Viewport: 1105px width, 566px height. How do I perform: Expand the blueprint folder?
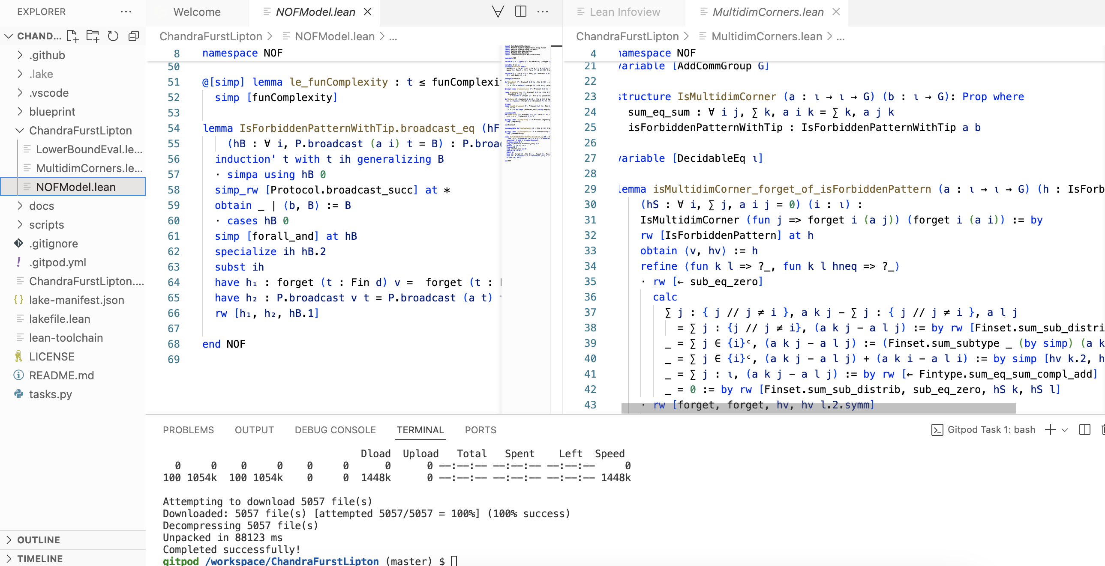pyautogui.click(x=52, y=111)
